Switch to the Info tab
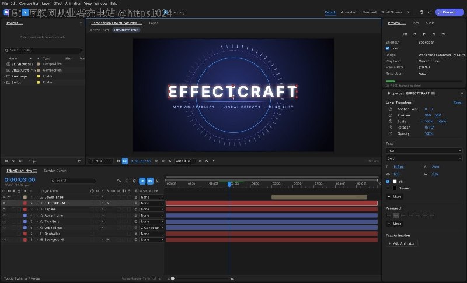Screen dimensions: 467x283 [416, 23]
